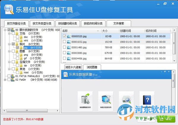The width and height of the screenshot is (178, 125).
Task: Click drive icon of 02 FatDir
Action: tap(12, 80)
